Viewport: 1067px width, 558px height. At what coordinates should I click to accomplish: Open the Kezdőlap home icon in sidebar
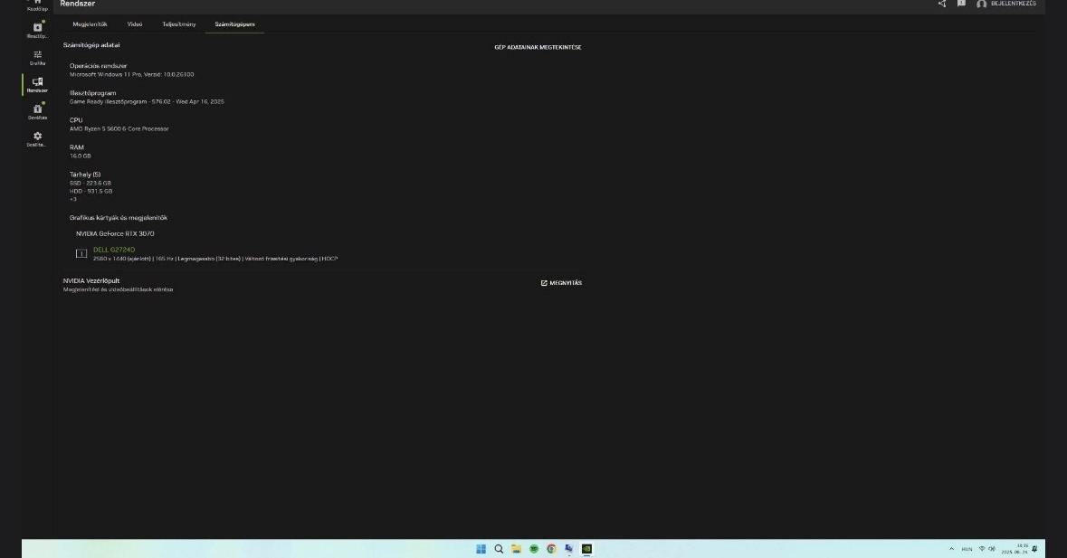(x=37, y=3)
